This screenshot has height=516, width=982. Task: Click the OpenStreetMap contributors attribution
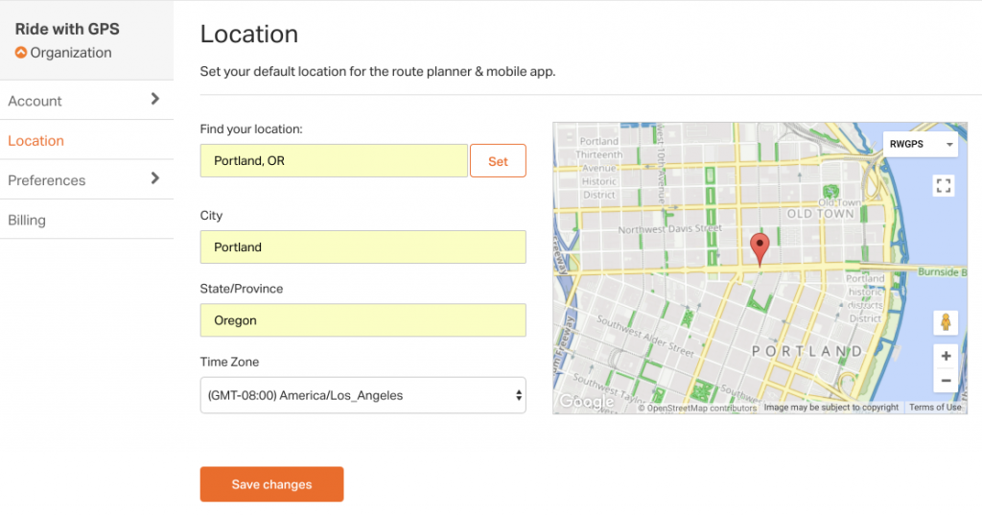[x=697, y=409]
